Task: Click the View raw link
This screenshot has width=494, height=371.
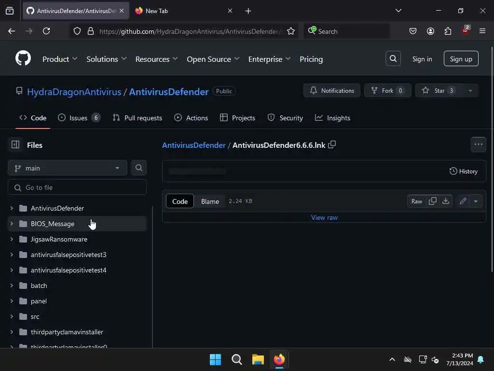Action: pyautogui.click(x=324, y=217)
